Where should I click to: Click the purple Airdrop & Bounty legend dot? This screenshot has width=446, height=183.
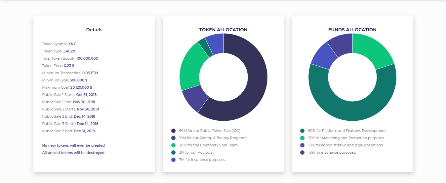click(x=173, y=138)
